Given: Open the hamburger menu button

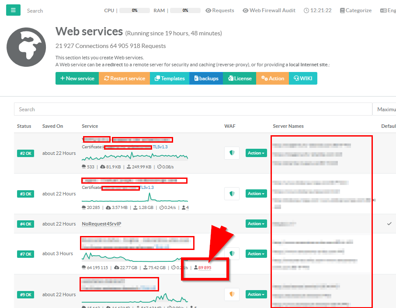Looking at the screenshot, I should (13, 10).
